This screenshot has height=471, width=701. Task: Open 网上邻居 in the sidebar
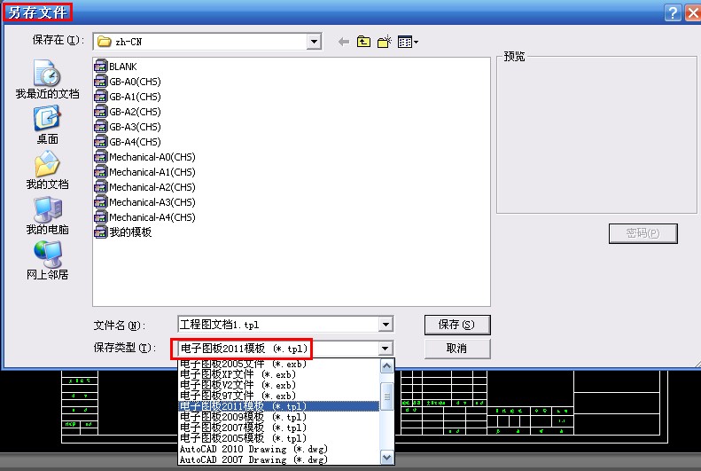47,261
